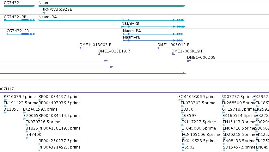
Task: Click the DME1-006K19.F marker glyph
Action: click(x=173, y=54)
